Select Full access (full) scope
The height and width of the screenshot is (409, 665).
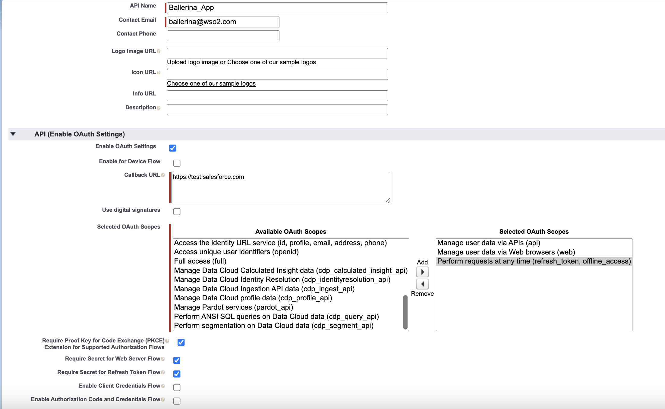pos(200,261)
